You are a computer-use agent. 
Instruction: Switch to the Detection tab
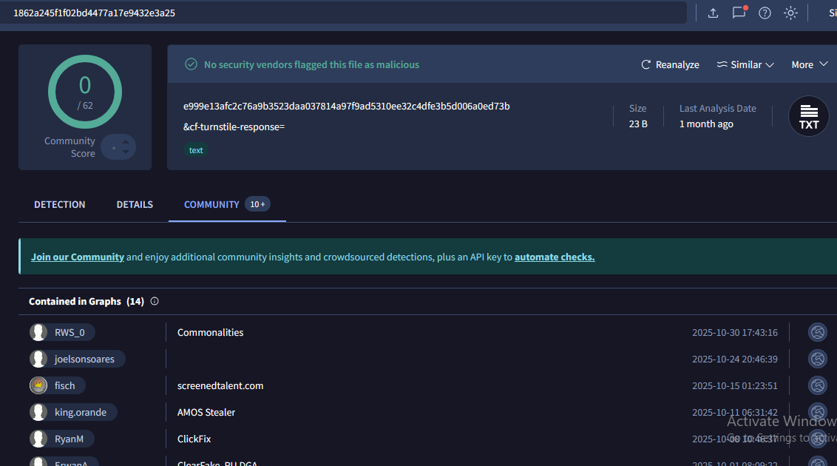click(x=60, y=205)
